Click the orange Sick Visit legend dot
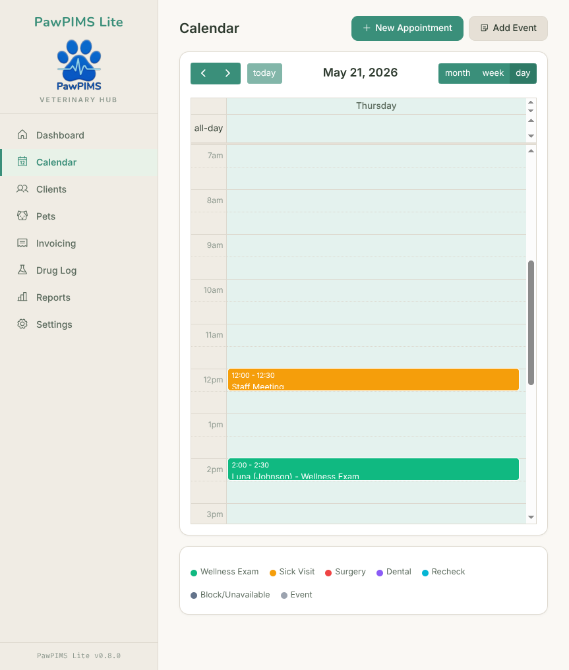The image size is (569, 670). 272,572
